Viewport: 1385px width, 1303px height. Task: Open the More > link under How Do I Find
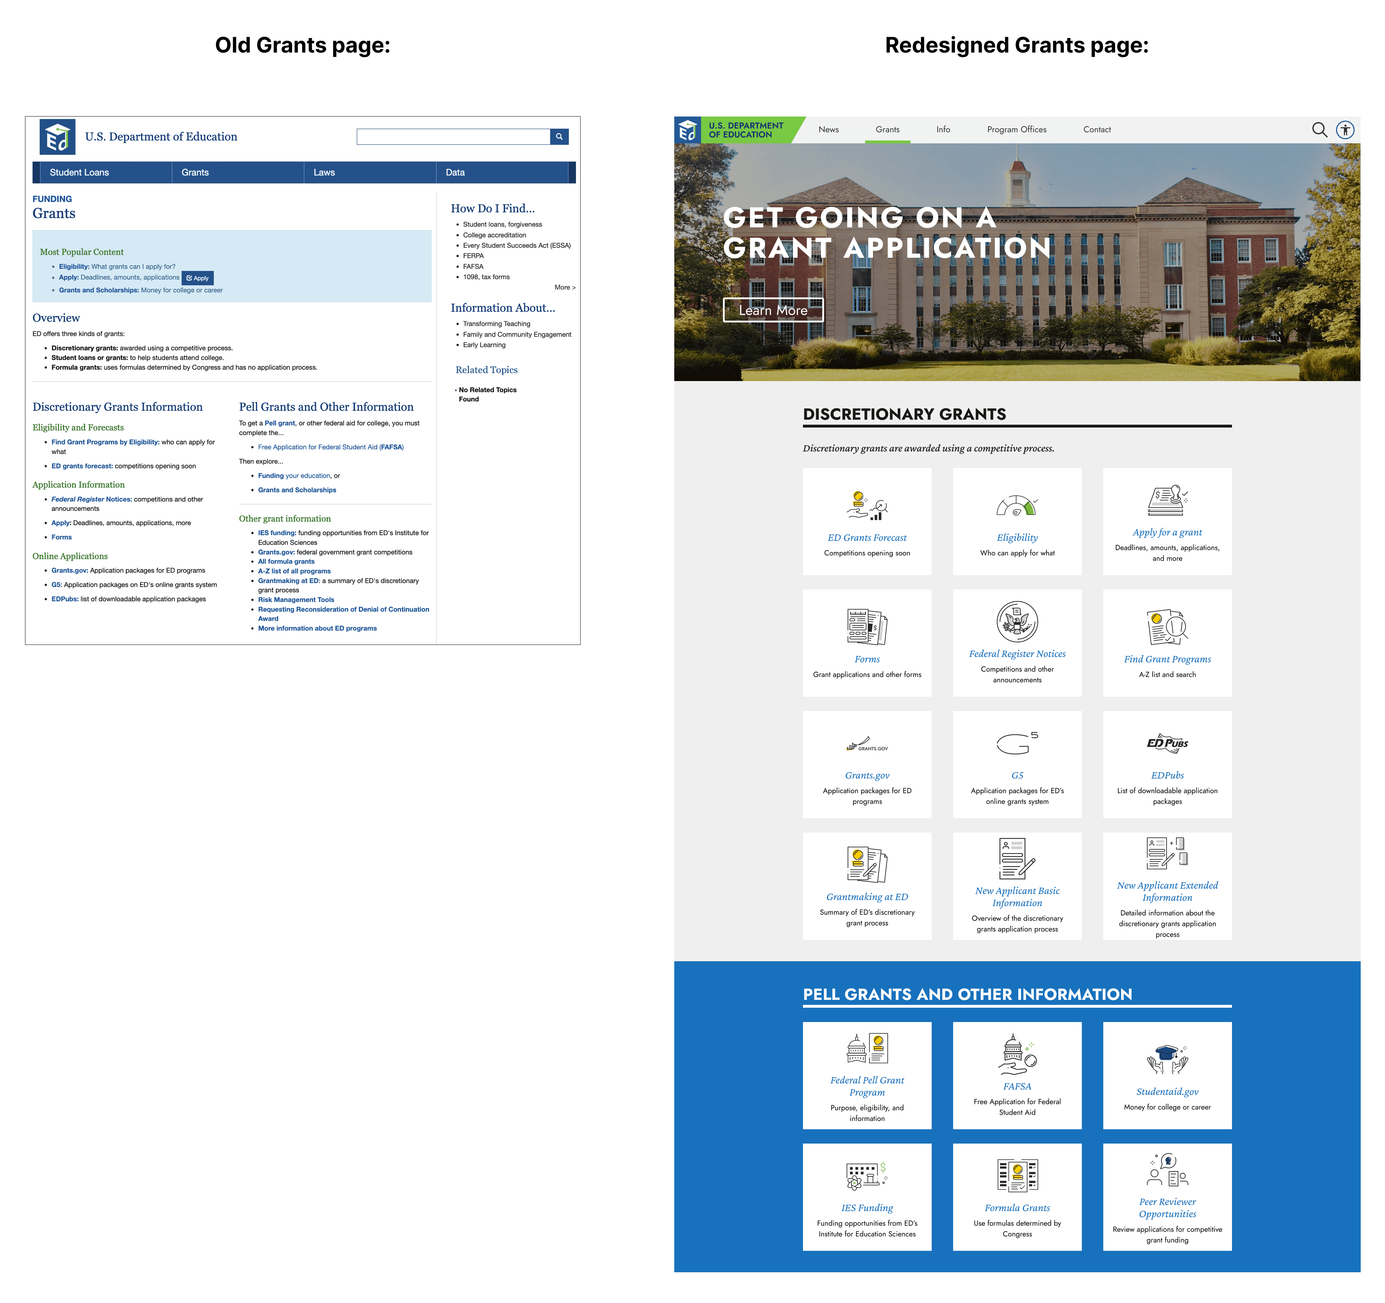[x=564, y=287]
